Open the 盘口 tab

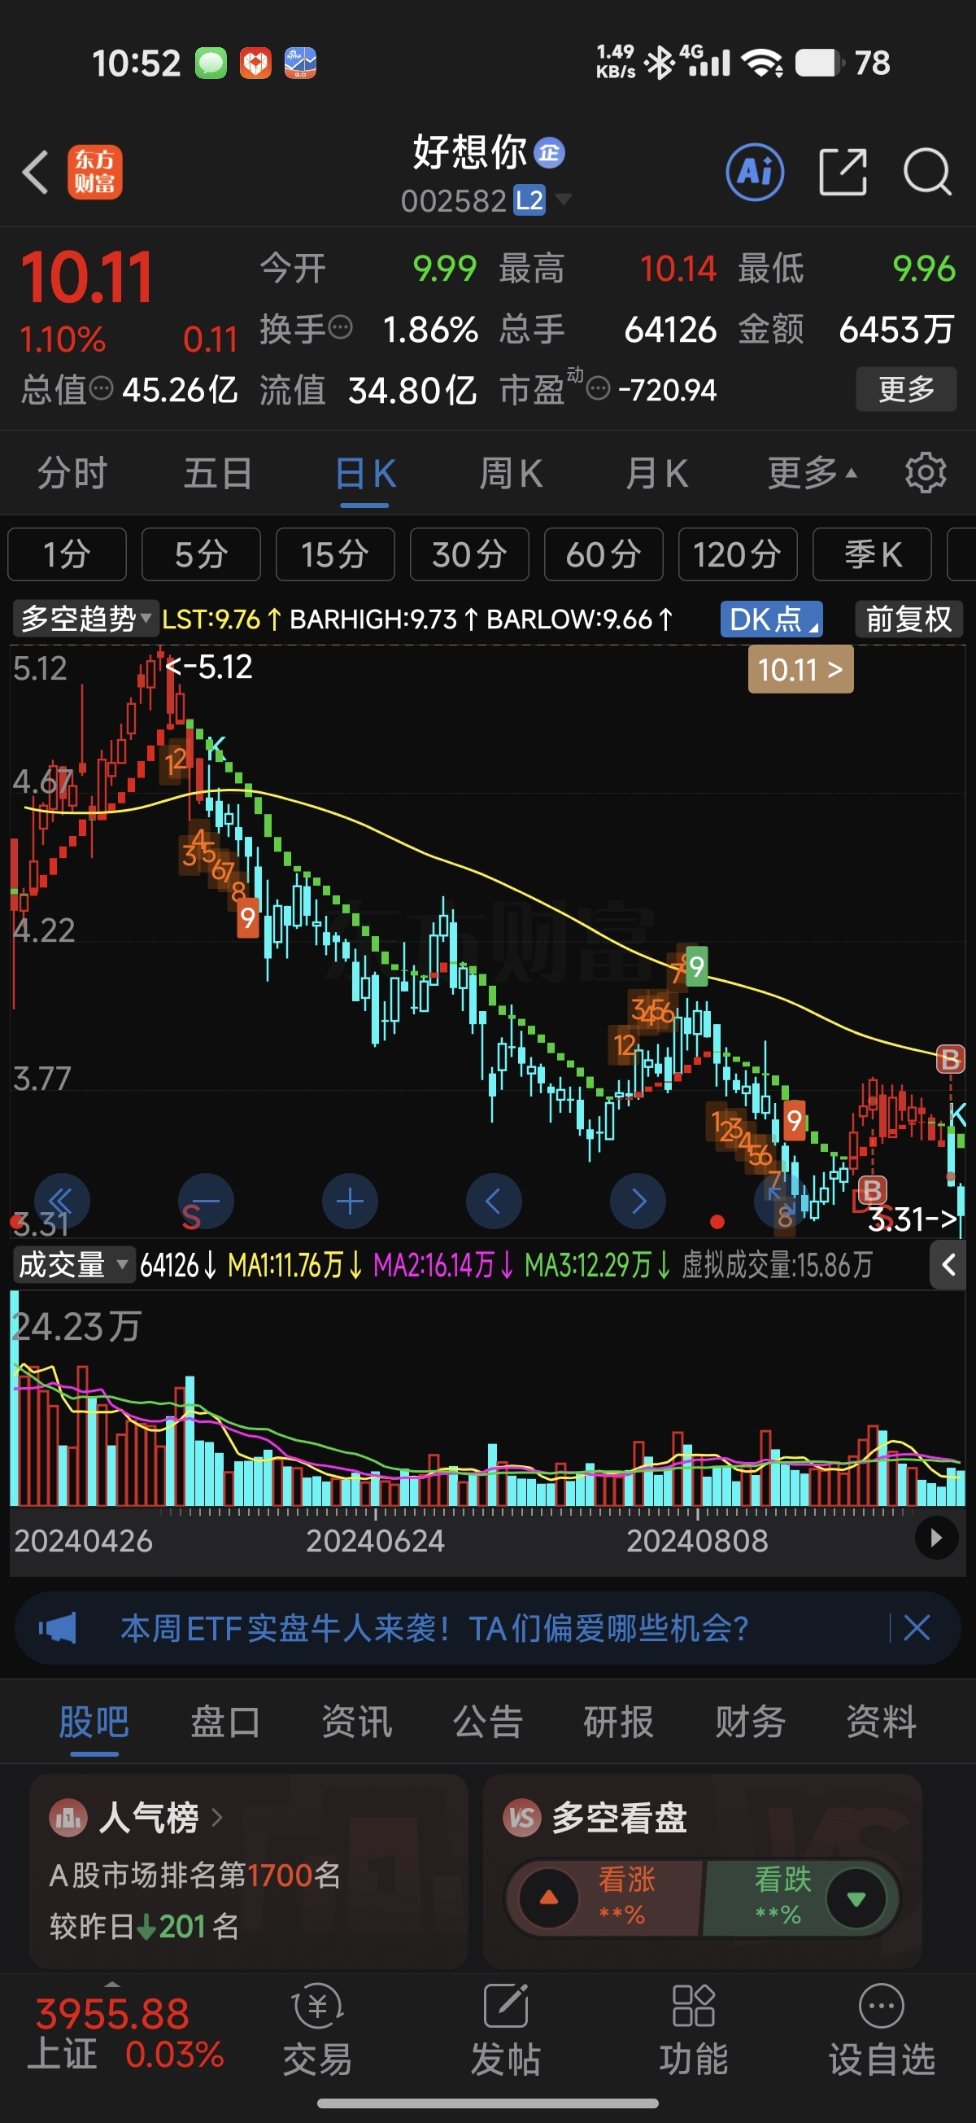pyautogui.click(x=225, y=1722)
